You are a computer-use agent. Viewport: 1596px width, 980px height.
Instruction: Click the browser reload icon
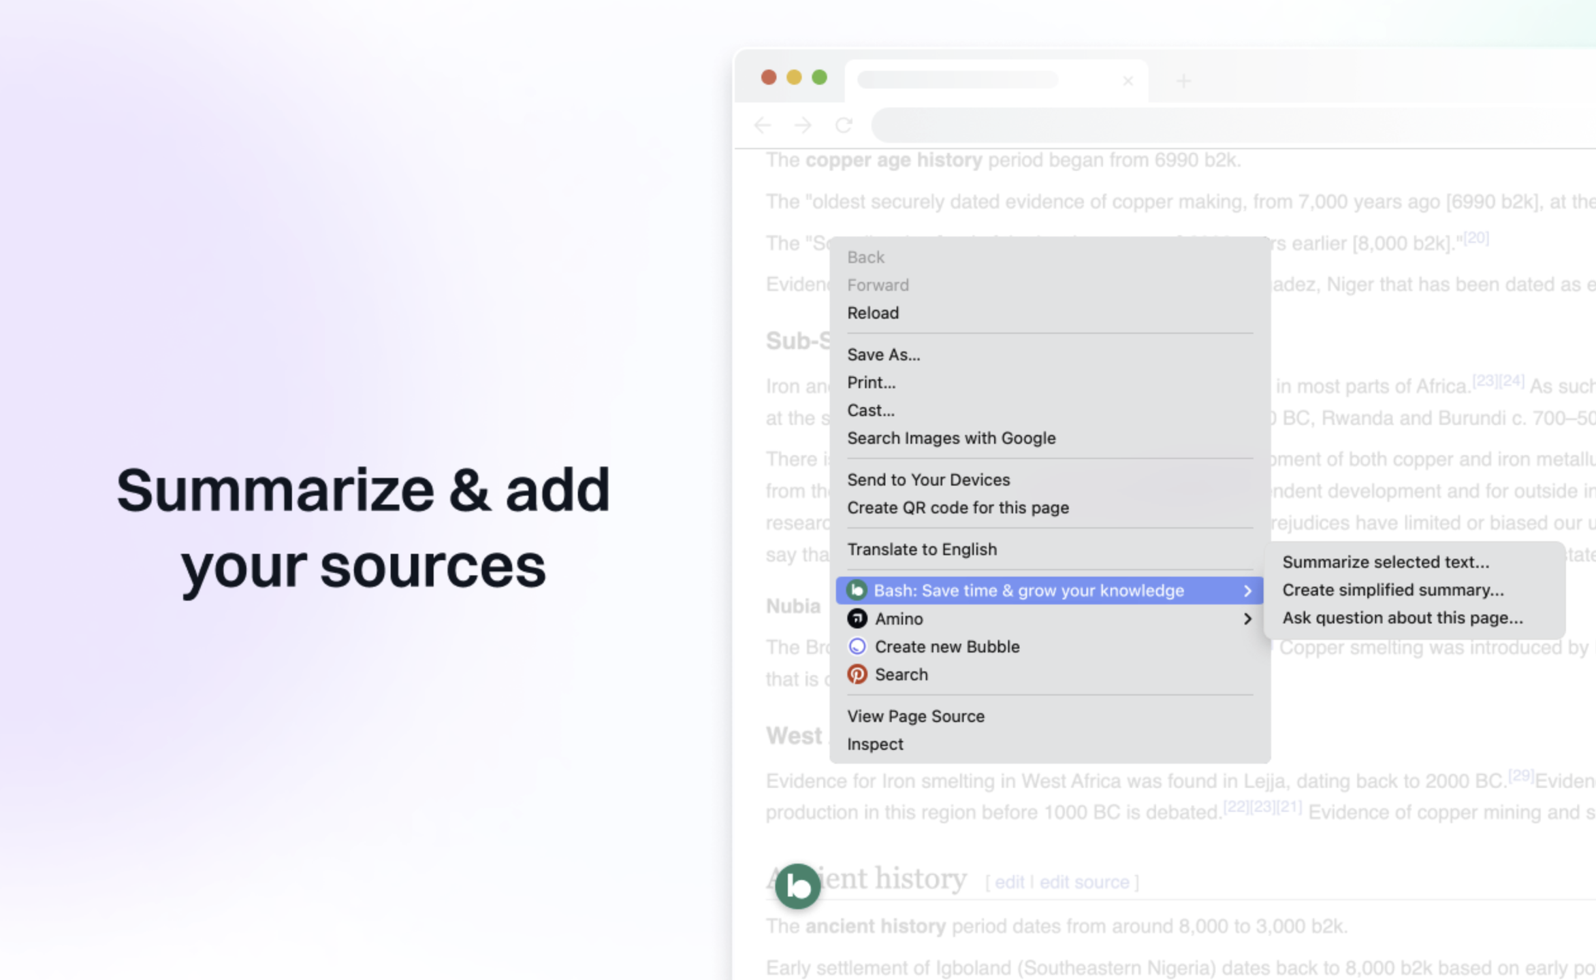click(x=844, y=125)
